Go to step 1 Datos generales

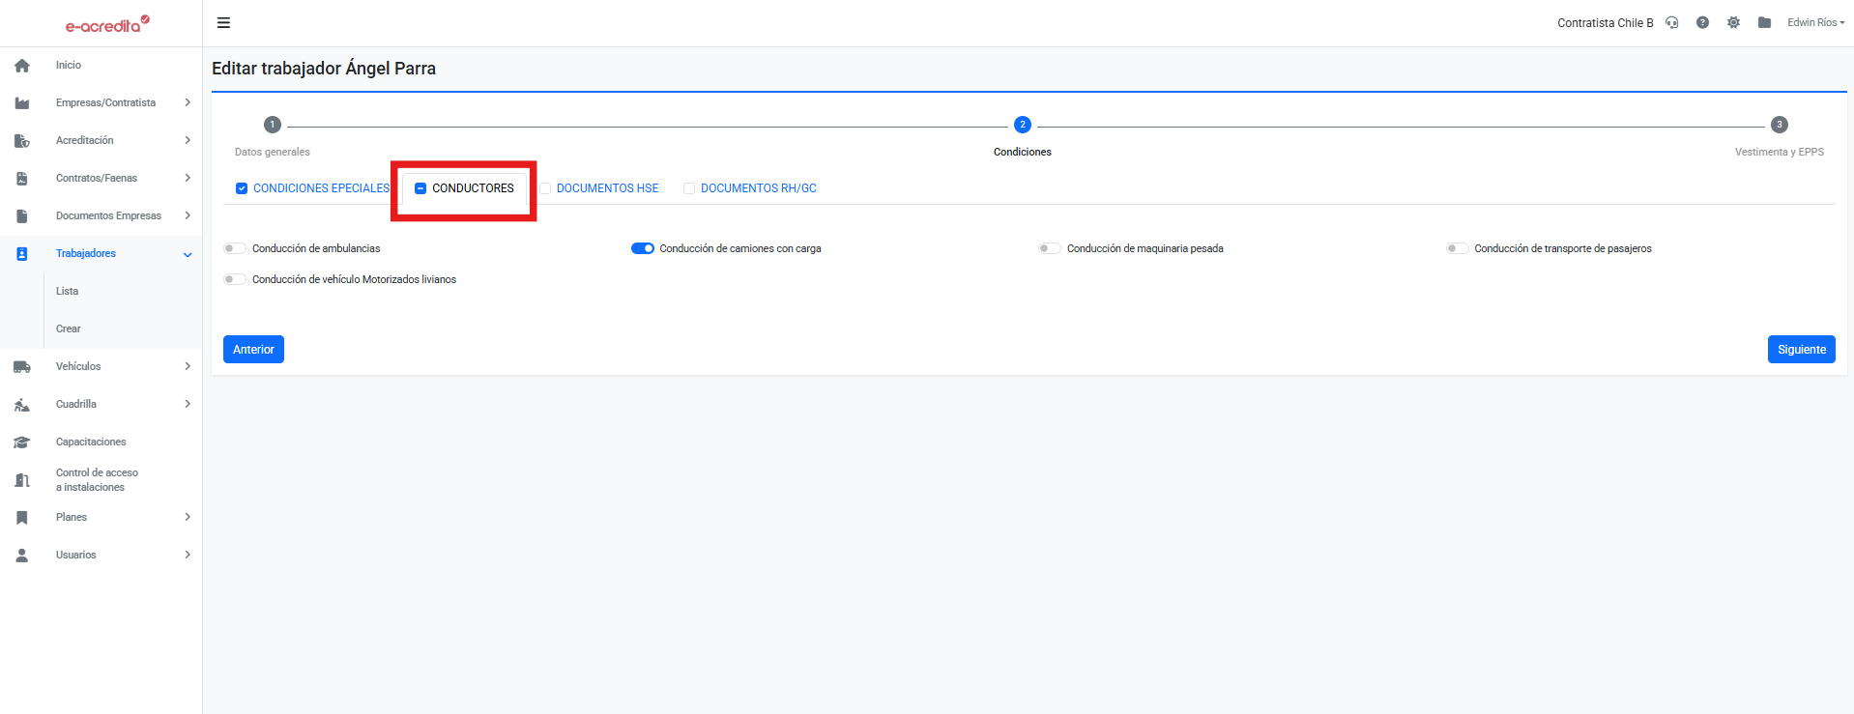point(273,125)
